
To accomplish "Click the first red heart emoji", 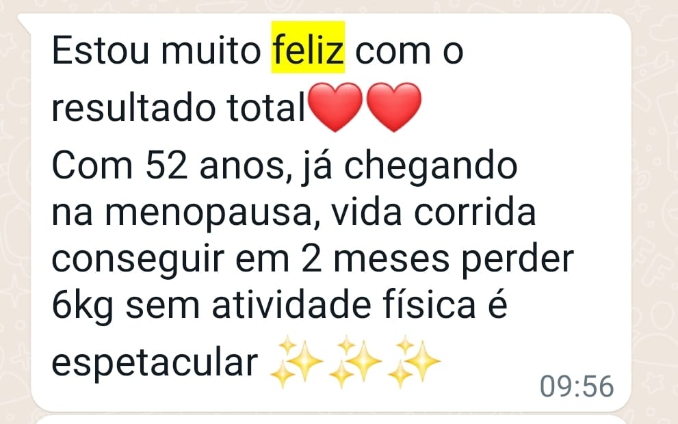I will pos(335,107).
